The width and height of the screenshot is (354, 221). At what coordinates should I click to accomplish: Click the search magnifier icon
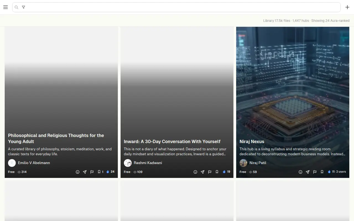point(16,7)
